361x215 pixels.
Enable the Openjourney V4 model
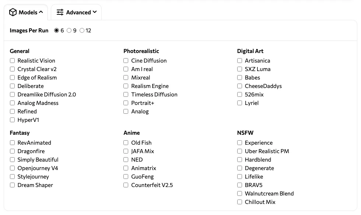(13, 168)
